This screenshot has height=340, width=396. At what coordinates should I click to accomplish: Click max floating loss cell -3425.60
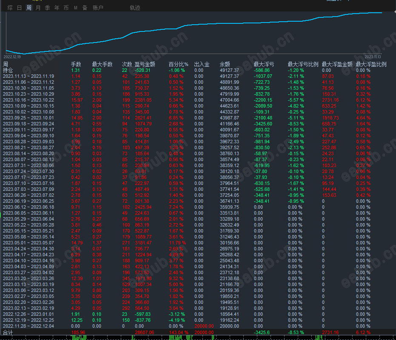263,124
